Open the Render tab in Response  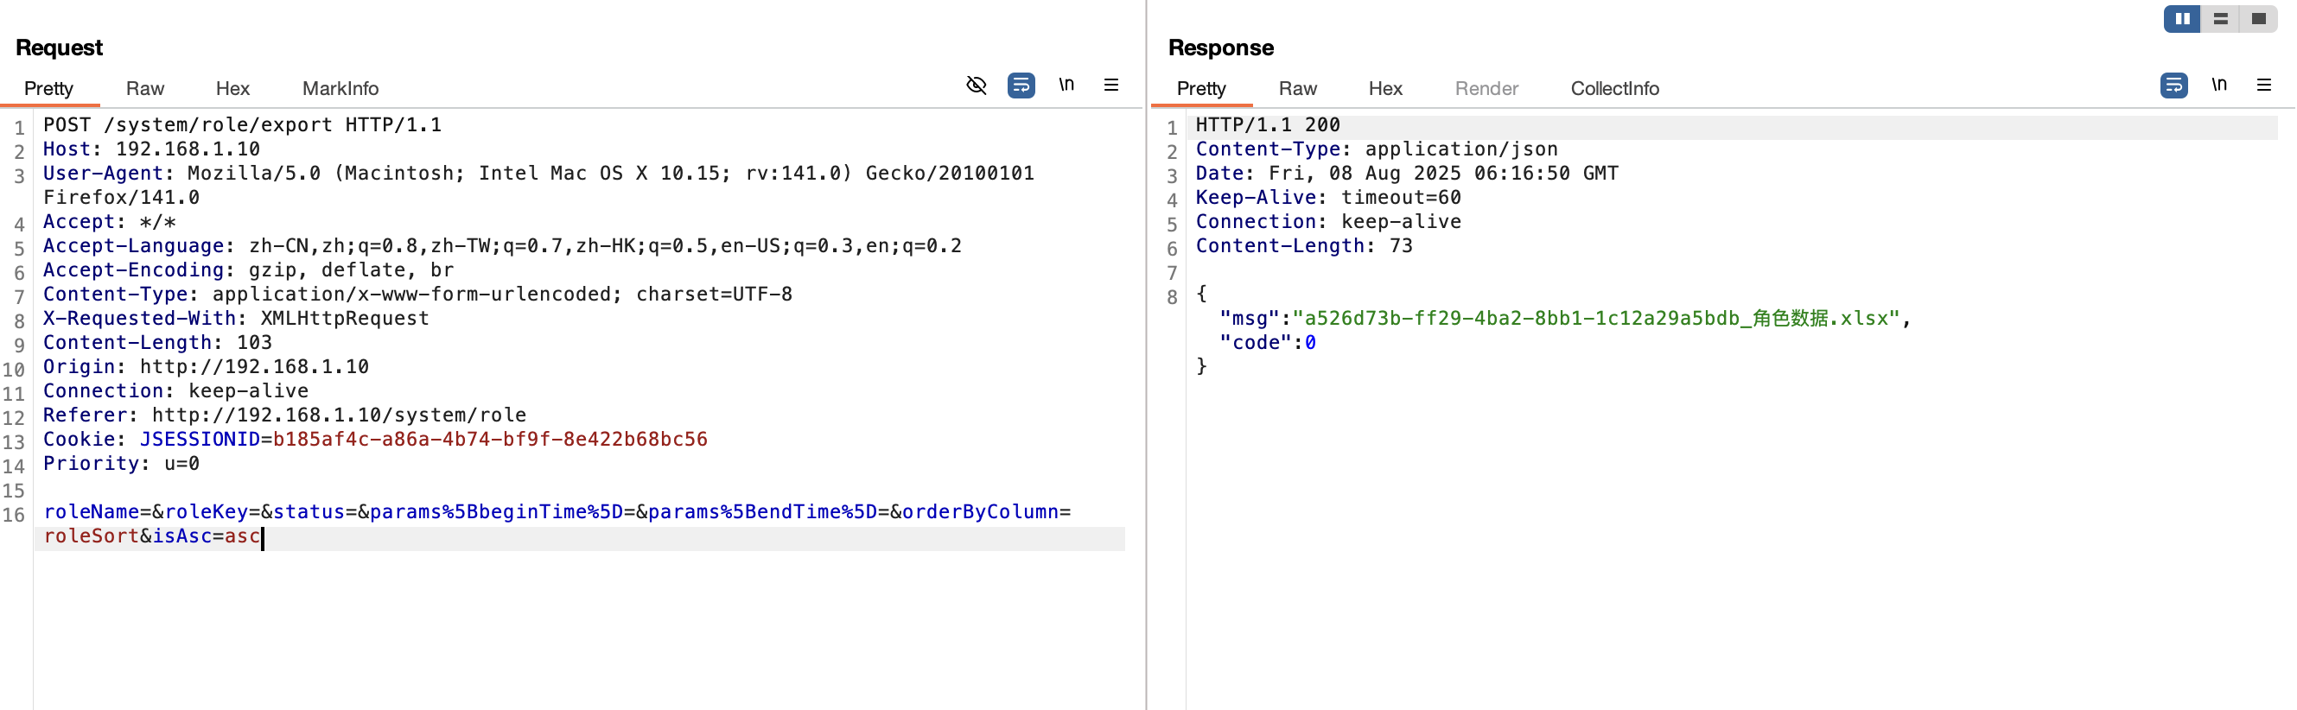point(1486,88)
